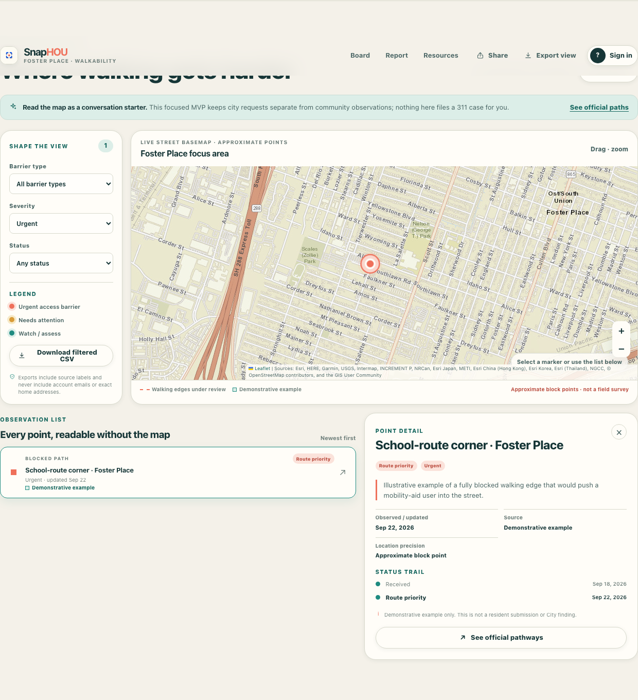Open the Status dropdown showing Any status

tap(61, 263)
